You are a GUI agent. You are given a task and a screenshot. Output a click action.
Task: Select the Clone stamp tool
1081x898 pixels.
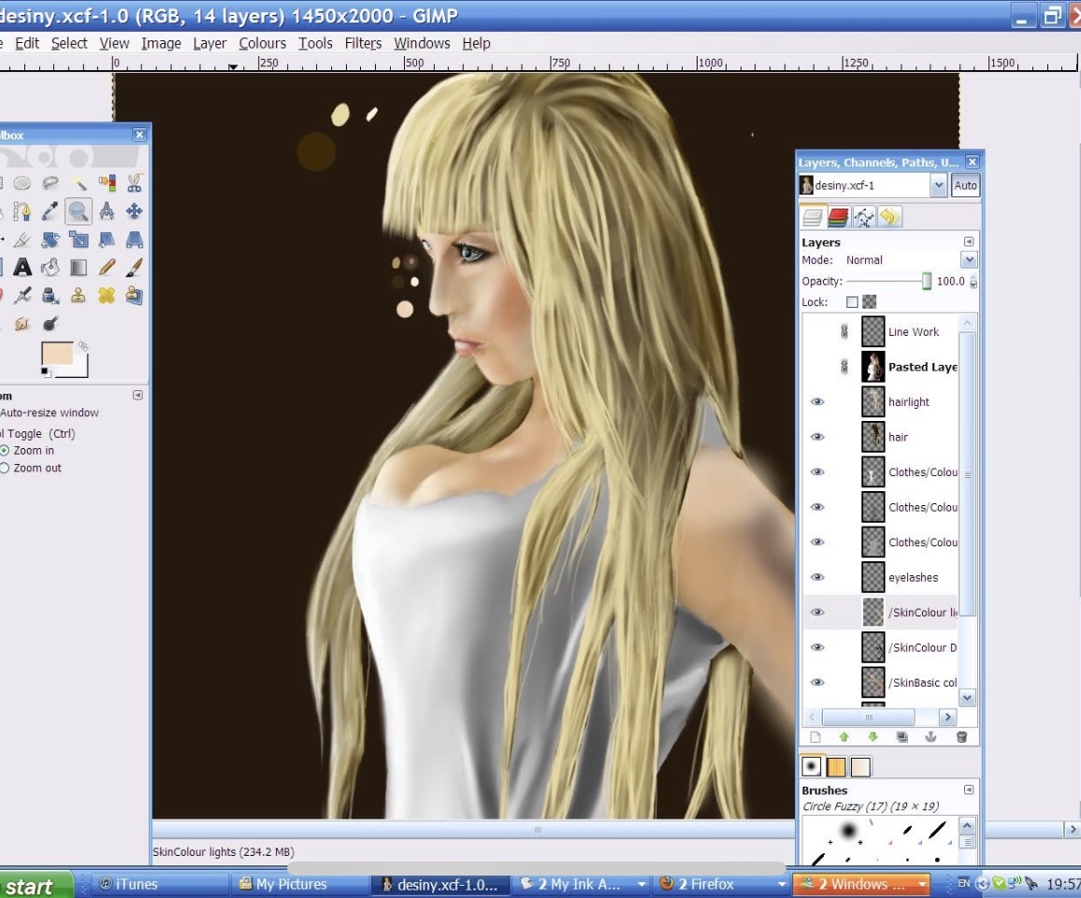(x=79, y=296)
